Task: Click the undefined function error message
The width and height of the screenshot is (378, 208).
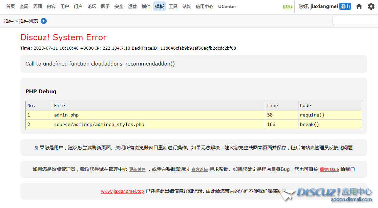Action: point(100,64)
